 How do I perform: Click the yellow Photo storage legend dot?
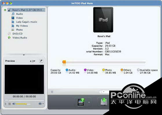coord(103,70)
